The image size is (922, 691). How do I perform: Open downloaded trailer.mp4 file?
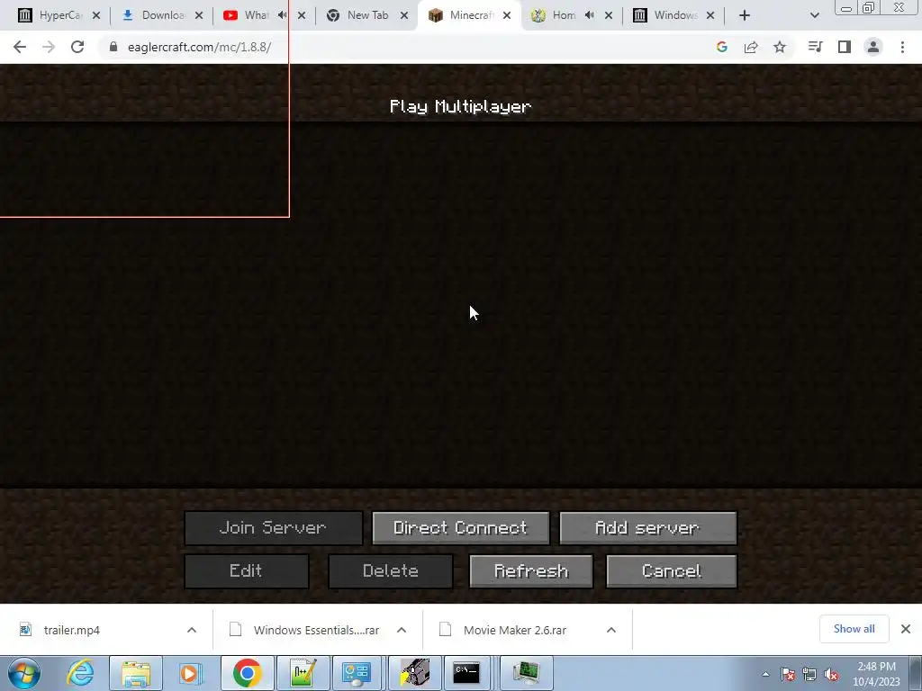click(x=72, y=630)
